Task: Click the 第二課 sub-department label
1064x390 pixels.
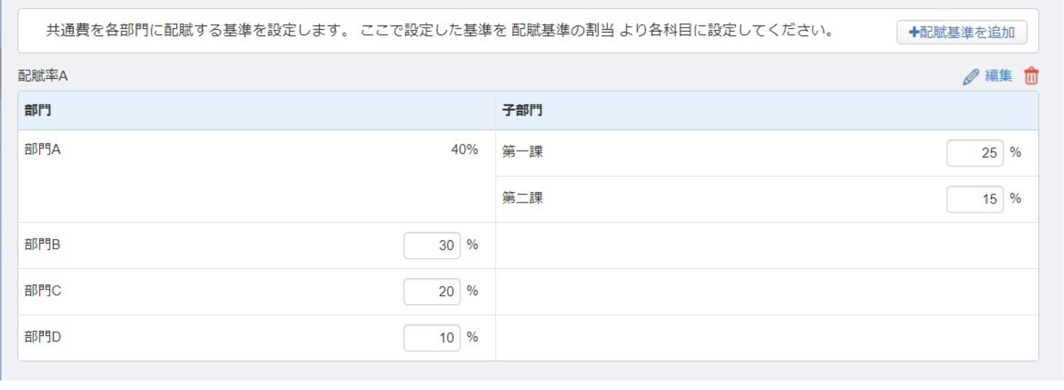Action: coord(522,199)
